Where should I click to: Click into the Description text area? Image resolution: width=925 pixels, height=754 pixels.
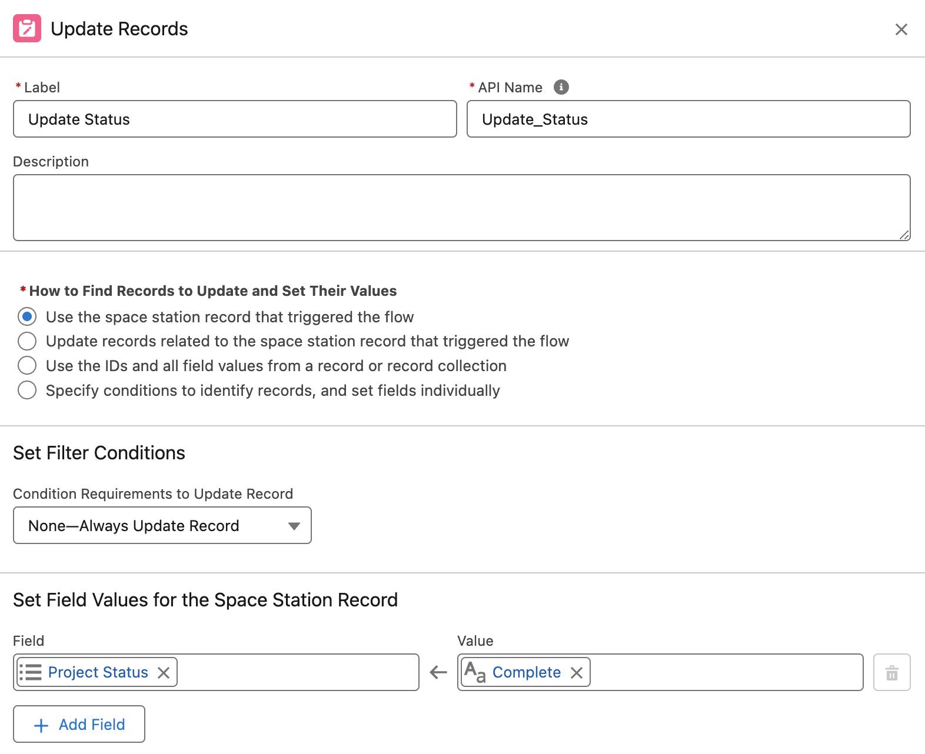[x=462, y=208]
